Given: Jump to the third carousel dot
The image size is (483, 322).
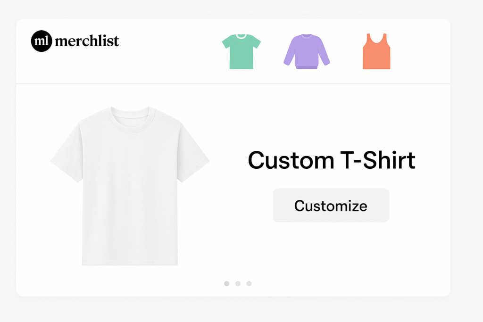Looking at the screenshot, I should [249, 283].
